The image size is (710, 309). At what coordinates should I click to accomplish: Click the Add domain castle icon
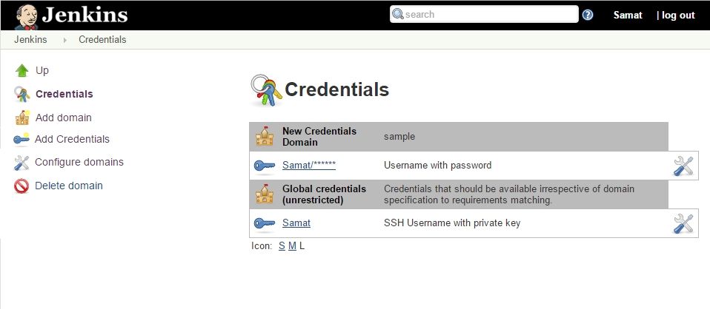tap(21, 118)
